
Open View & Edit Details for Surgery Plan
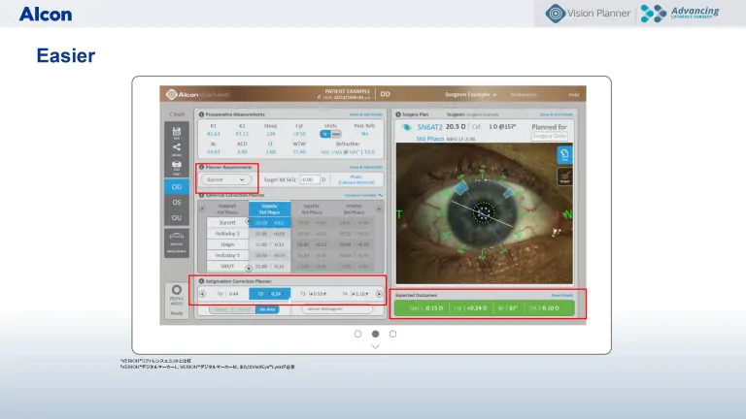[x=557, y=114]
